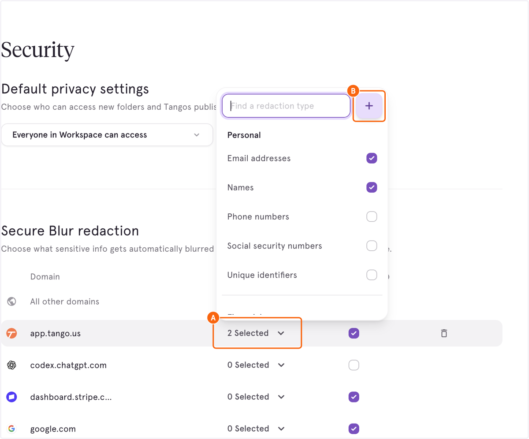This screenshot has height=439, width=529.
Task: Click the Stripe icon for dashboard.stripe.c...
Action: click(x=11, y=397)
